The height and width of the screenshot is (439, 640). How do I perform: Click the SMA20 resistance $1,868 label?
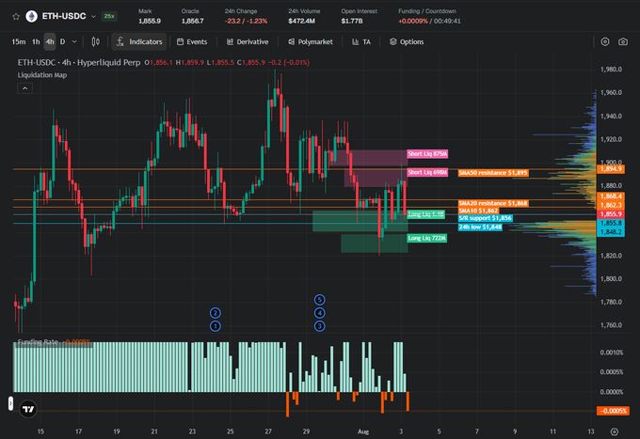point(492,203)
